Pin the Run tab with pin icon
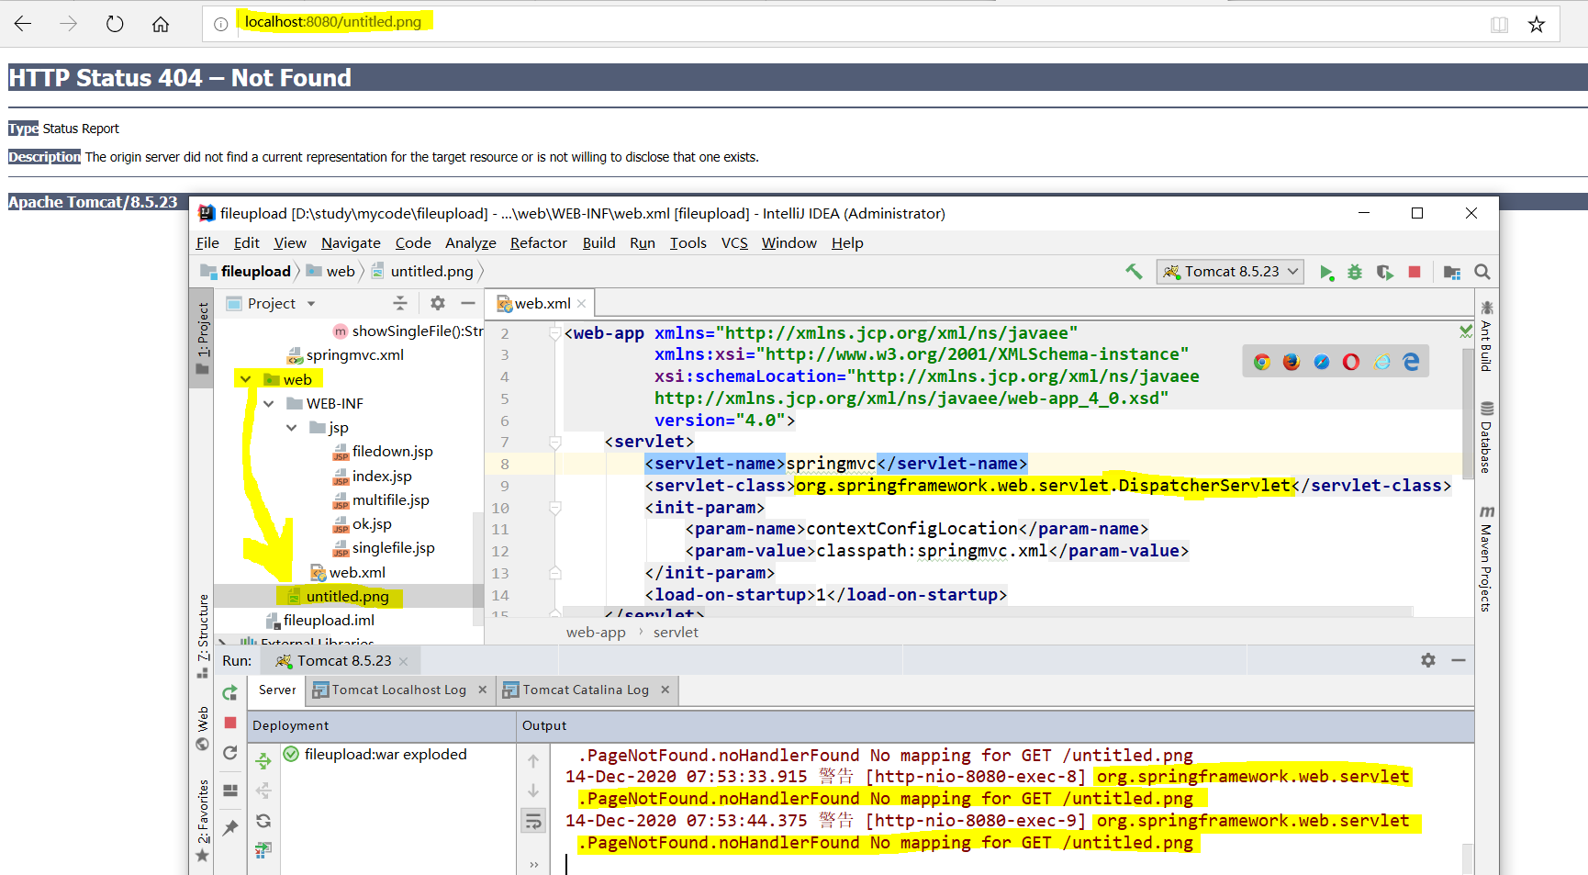 [230, 827]
